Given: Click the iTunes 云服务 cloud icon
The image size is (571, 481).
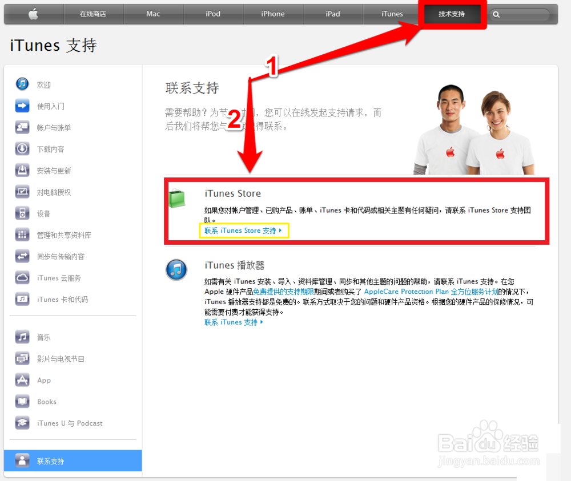Looking at the screenshot, I should (x=22, y=278).
